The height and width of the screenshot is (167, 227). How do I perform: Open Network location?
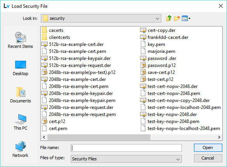coord(21,149)
